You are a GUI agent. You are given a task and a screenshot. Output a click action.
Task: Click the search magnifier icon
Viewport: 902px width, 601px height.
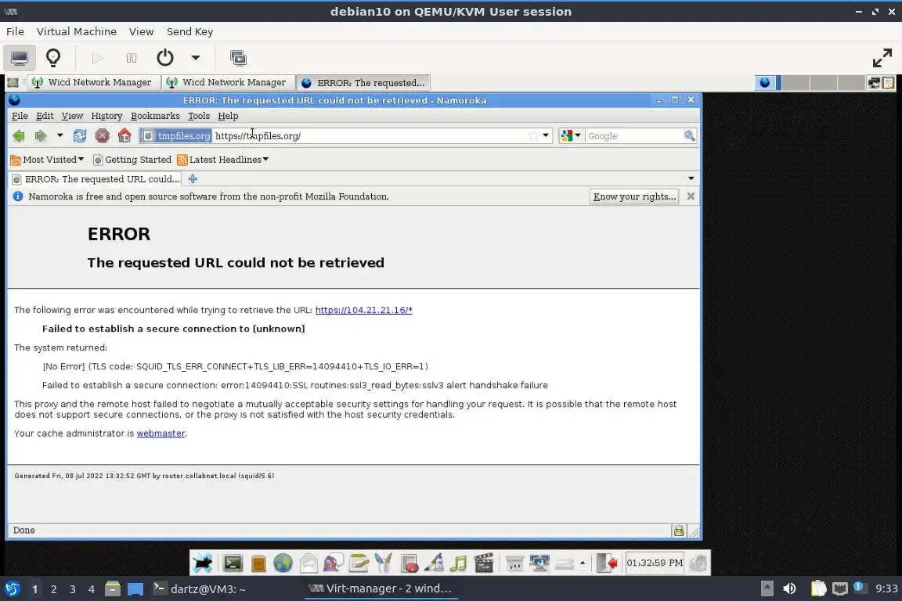click(x=689, y=135)
